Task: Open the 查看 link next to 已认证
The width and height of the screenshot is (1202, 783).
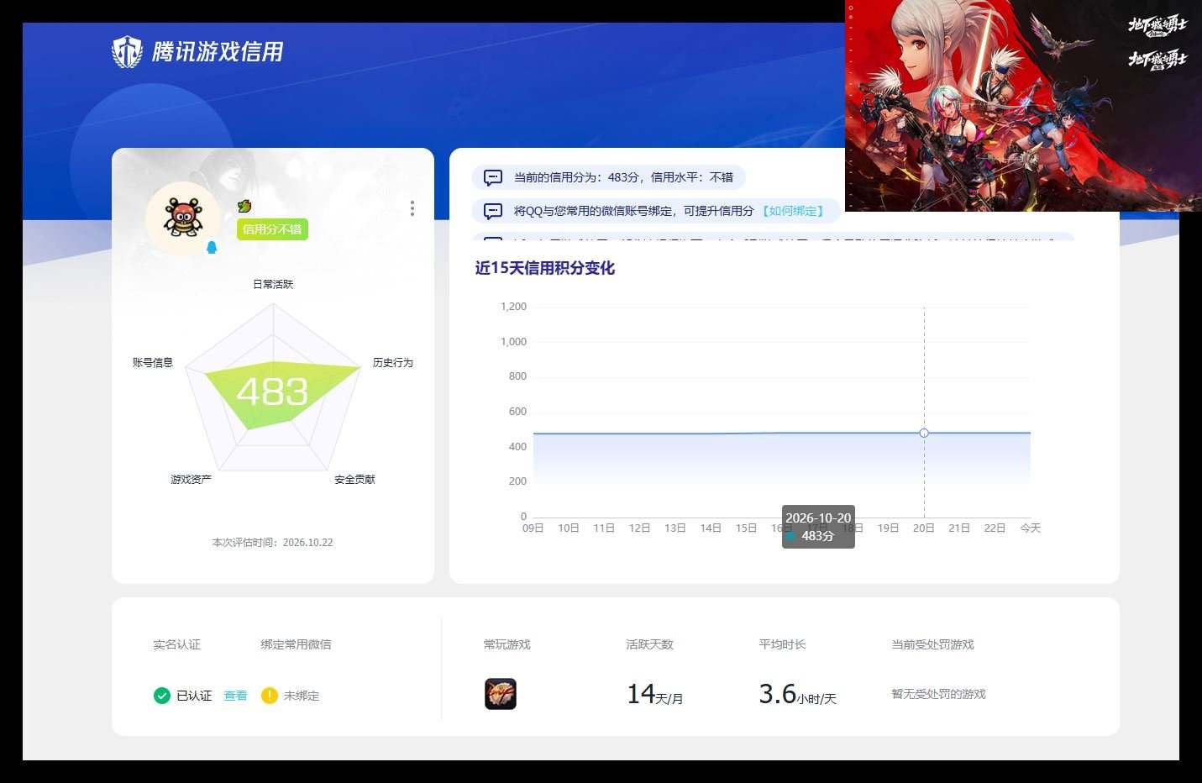Action: point(235,696)
